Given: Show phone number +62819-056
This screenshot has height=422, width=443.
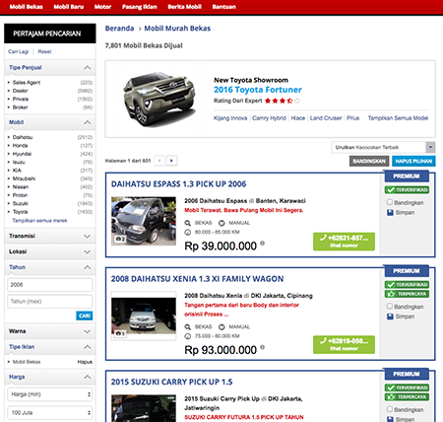Looking at the screenshot, I should tap(344, 344).
